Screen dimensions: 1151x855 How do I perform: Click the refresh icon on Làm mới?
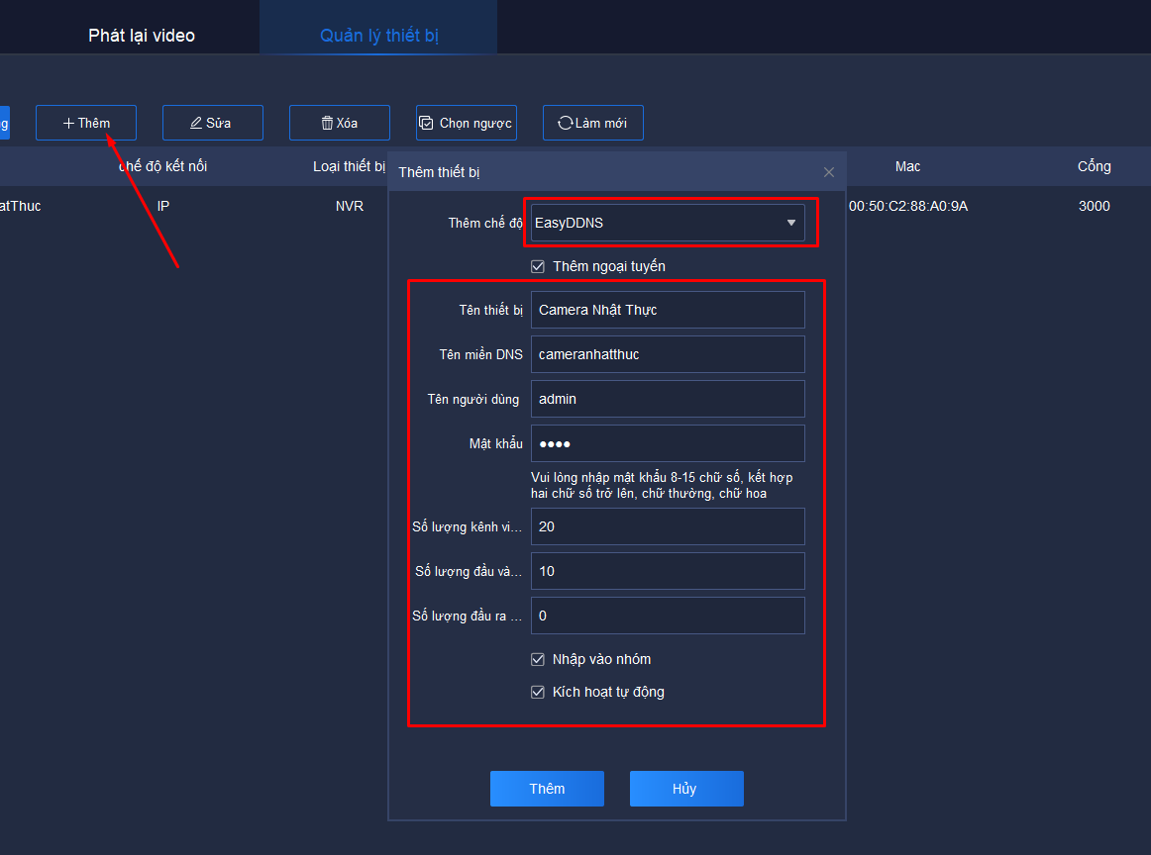(566, 123)
